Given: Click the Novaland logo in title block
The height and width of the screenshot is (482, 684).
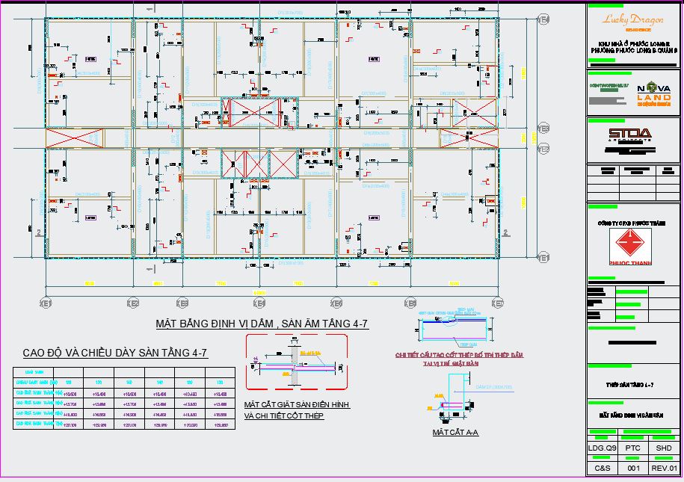Looking at the screenshot, I should click(653, 93).
